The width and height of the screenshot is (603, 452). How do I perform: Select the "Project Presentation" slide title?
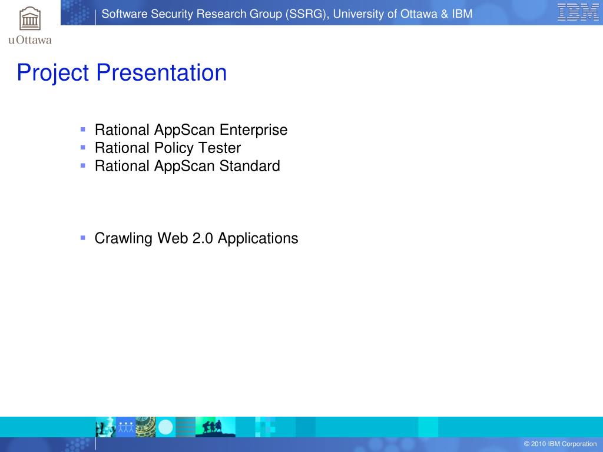click(x=122, y=72)
